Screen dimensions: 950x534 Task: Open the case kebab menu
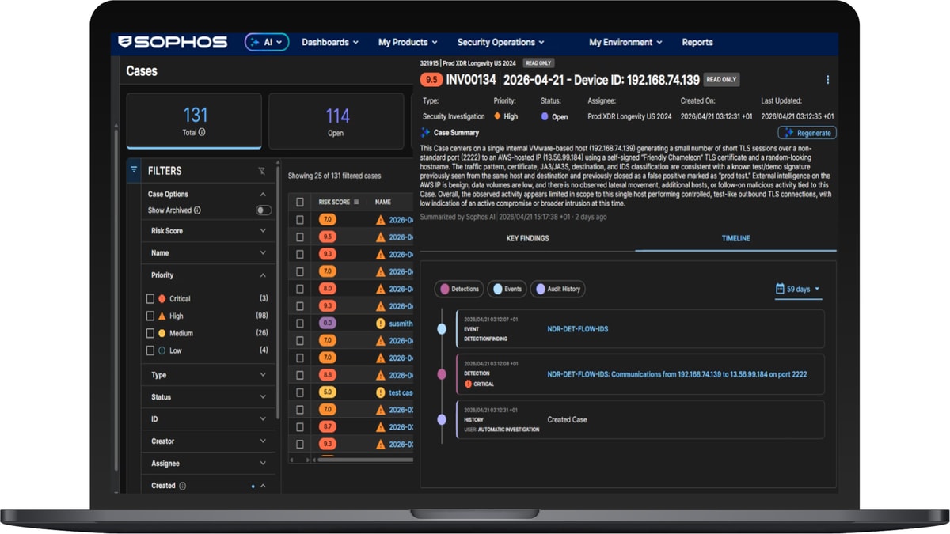pyautogui.click(x=828, y=80)
